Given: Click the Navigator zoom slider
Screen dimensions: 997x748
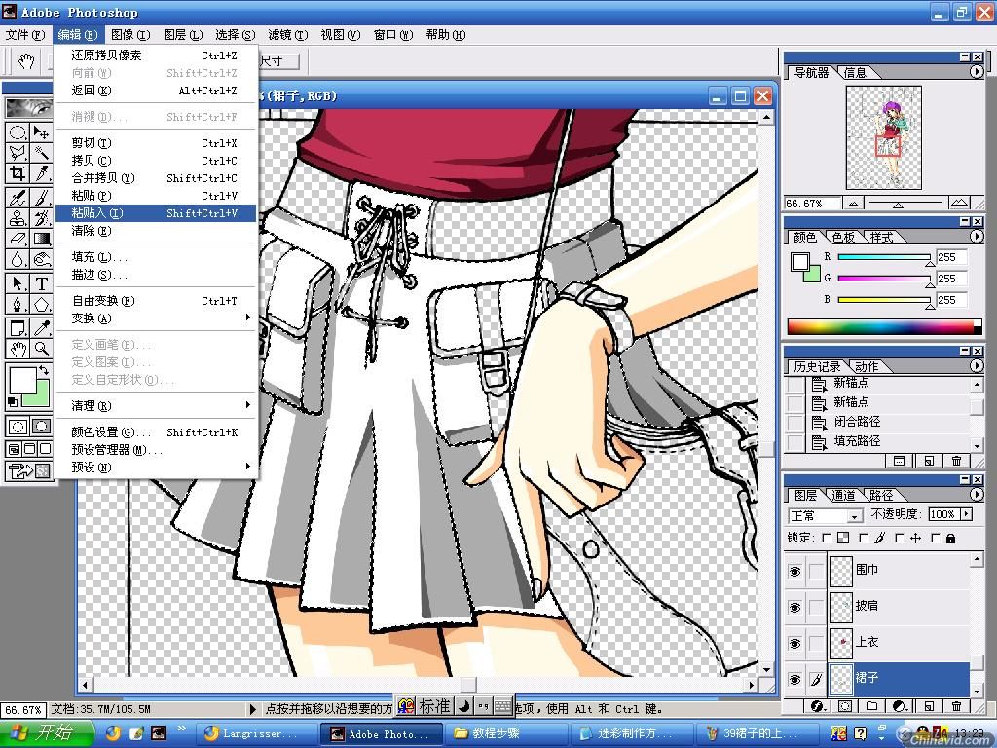Looking at the screenshot, I should click(905, 203).
